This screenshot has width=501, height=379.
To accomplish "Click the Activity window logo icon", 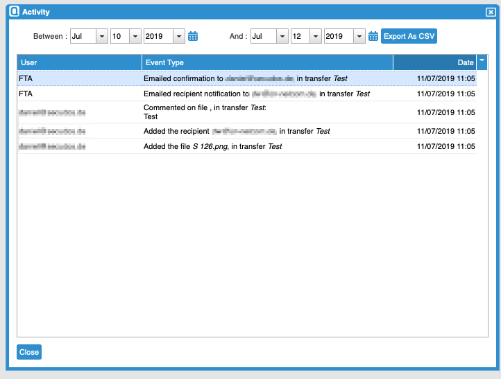I will tap(14, 12).
